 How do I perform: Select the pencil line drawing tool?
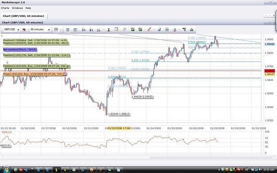point(149,30)
